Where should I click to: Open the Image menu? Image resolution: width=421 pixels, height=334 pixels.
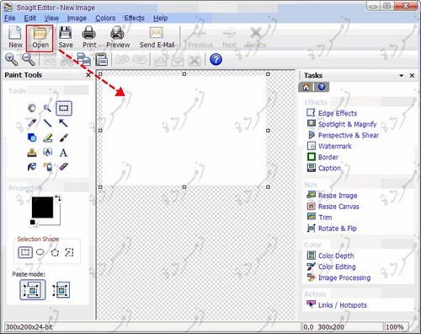click(x=77, y=19)
